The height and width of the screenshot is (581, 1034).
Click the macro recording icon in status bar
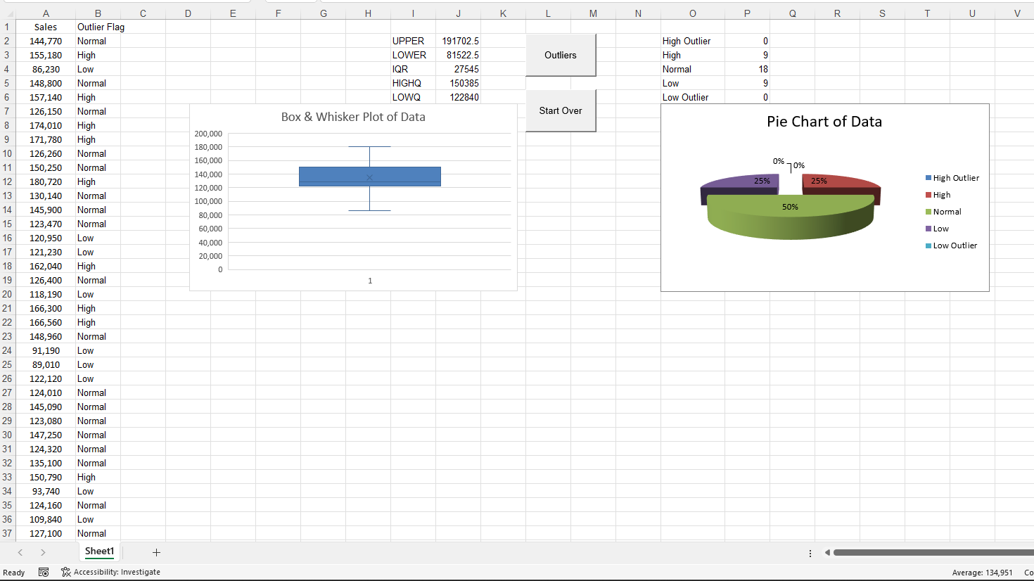(44, 572)
